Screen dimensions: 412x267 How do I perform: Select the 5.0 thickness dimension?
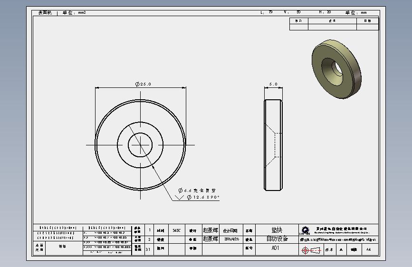point(273,84)
